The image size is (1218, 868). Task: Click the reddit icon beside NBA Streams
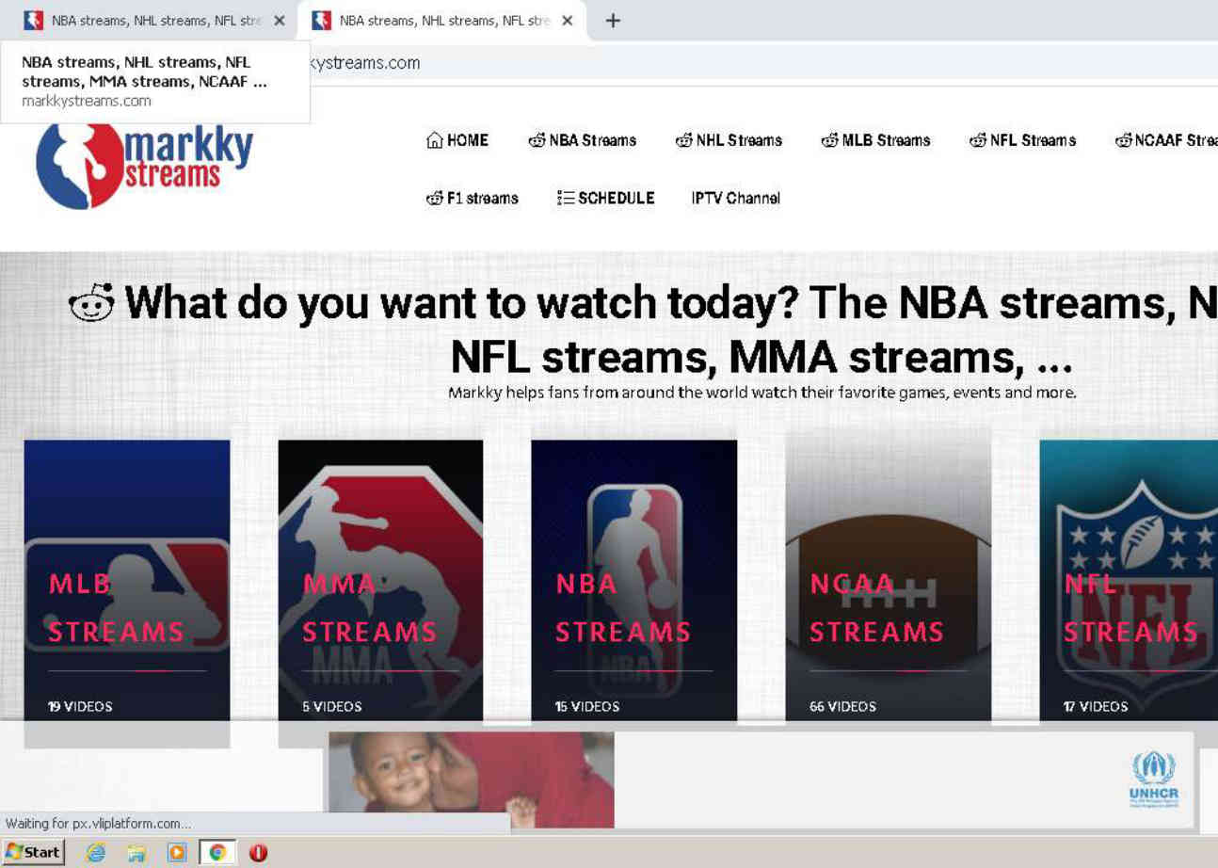[537, 140]
